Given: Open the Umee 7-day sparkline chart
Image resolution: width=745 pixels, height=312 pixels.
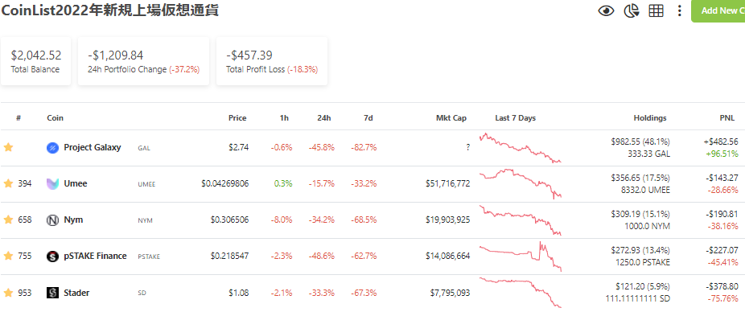Looking at the screenshot, I should [x=521, y=184].
